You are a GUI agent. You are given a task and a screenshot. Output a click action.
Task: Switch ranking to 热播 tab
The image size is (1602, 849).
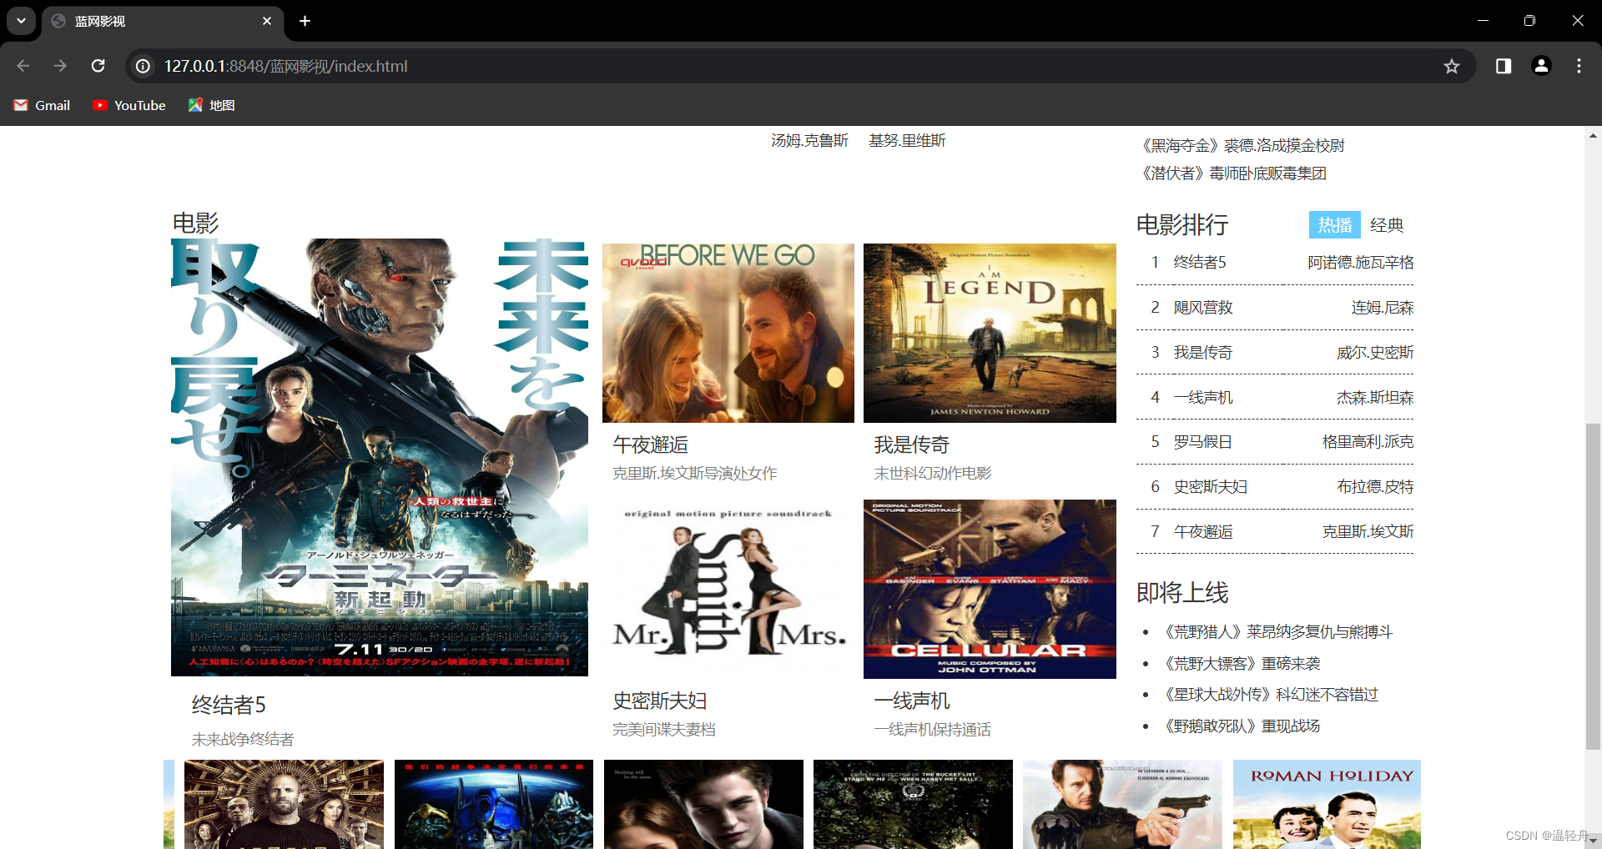[1335, 224]
